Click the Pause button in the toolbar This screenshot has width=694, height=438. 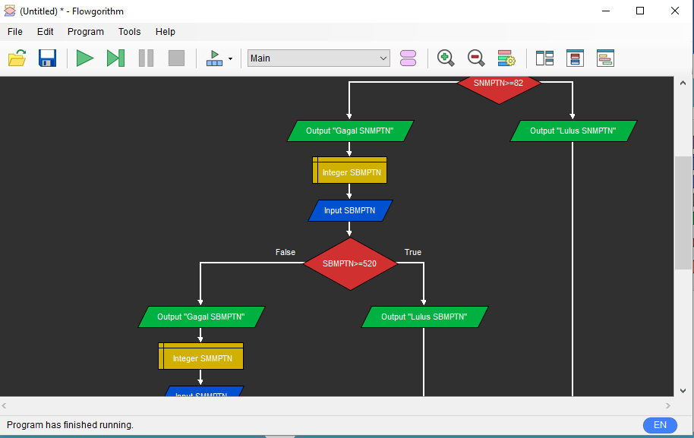[x=146, y=58]
